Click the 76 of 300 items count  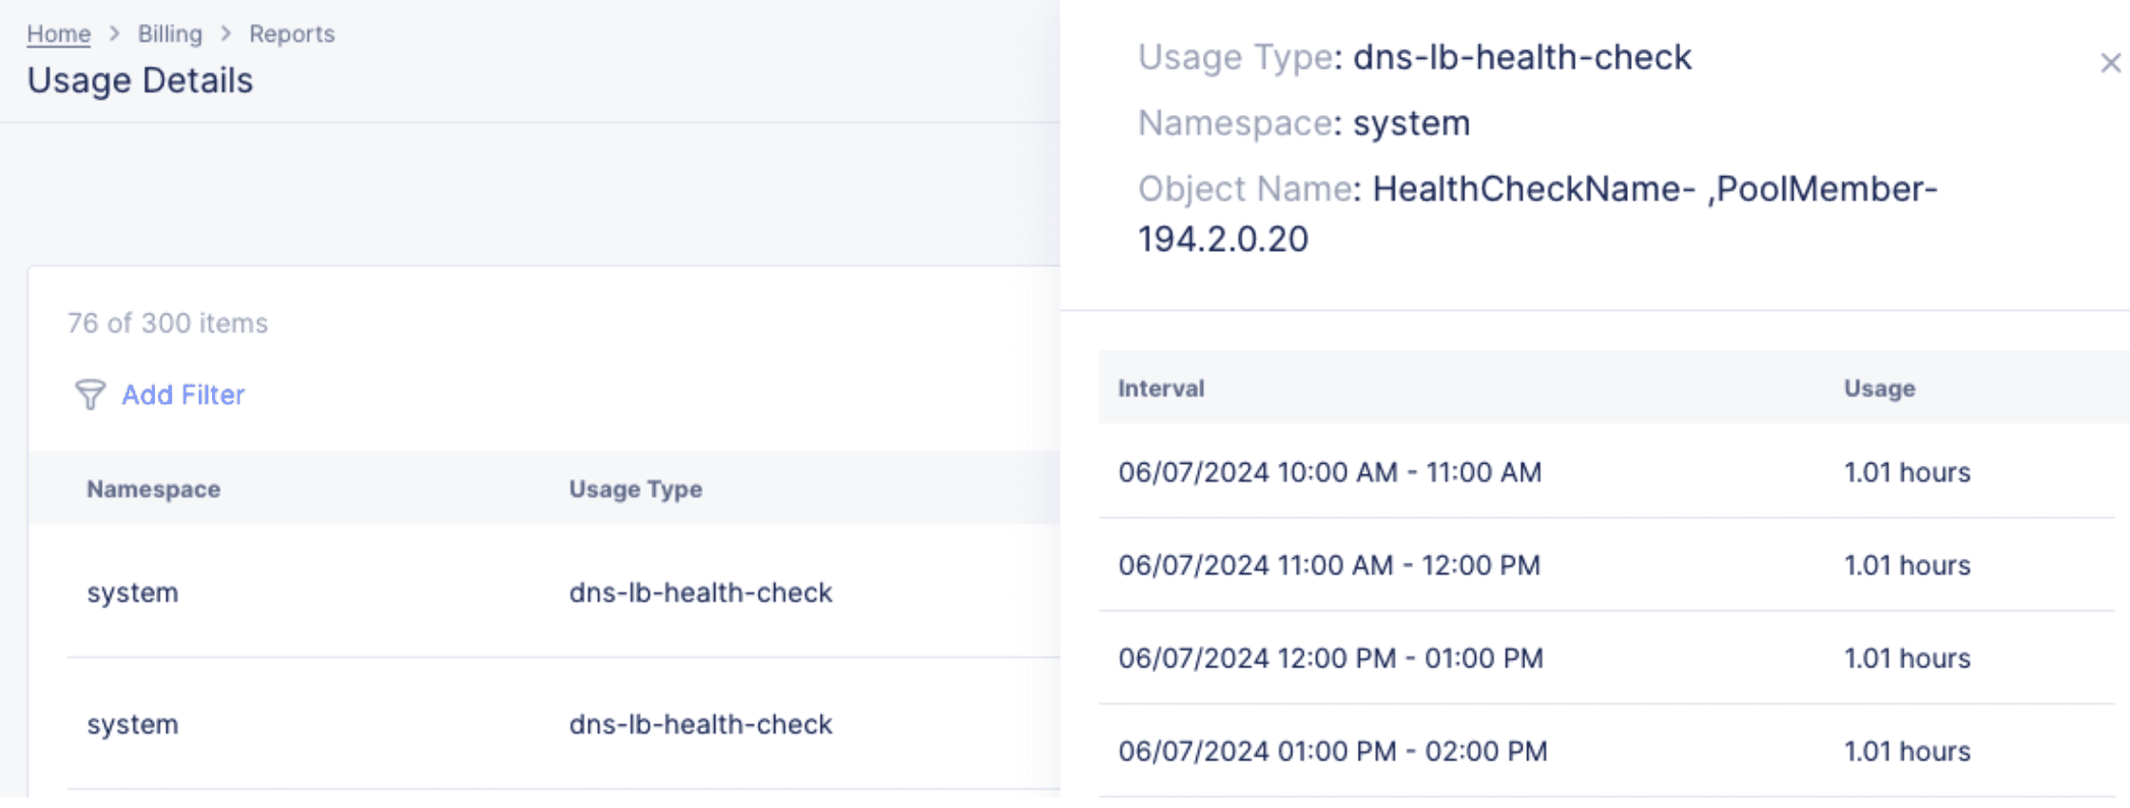point(167,323)
